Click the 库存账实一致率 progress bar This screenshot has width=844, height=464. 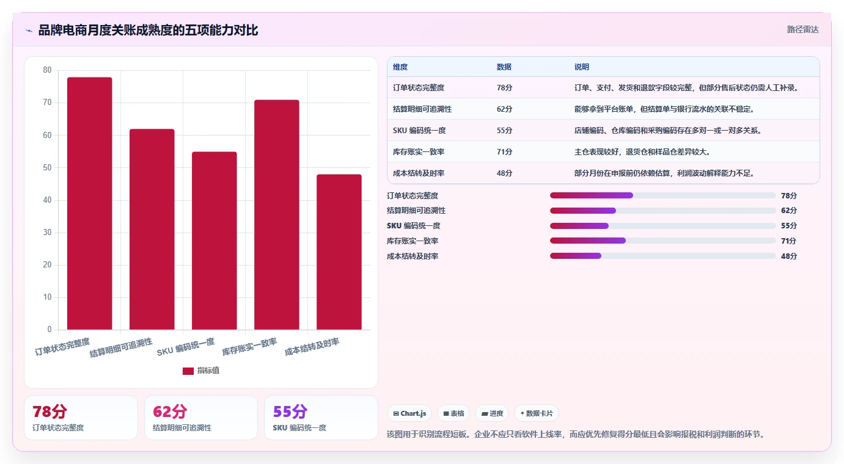(x=663, y=241)
